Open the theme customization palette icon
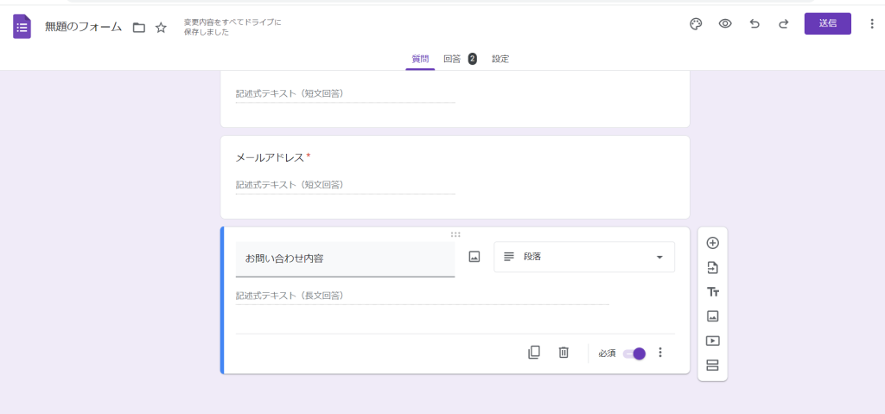The width and height of the screenshot is (885, 414). 696,24
